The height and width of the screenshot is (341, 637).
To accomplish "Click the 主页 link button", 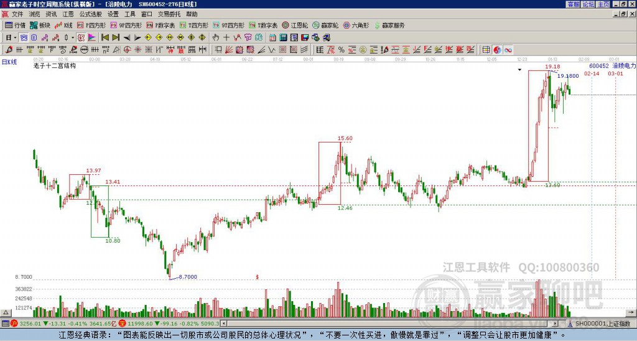I will tap(603, 4).
